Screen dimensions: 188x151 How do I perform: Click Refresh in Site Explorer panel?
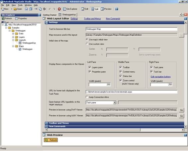coord(7,19)
